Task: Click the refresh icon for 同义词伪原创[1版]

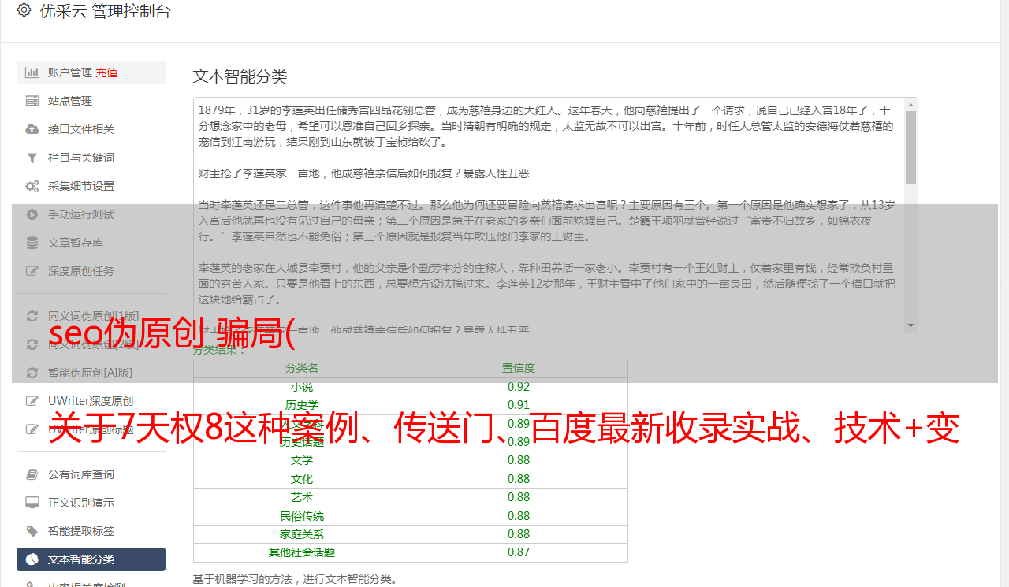Action: tap(32, 316)
